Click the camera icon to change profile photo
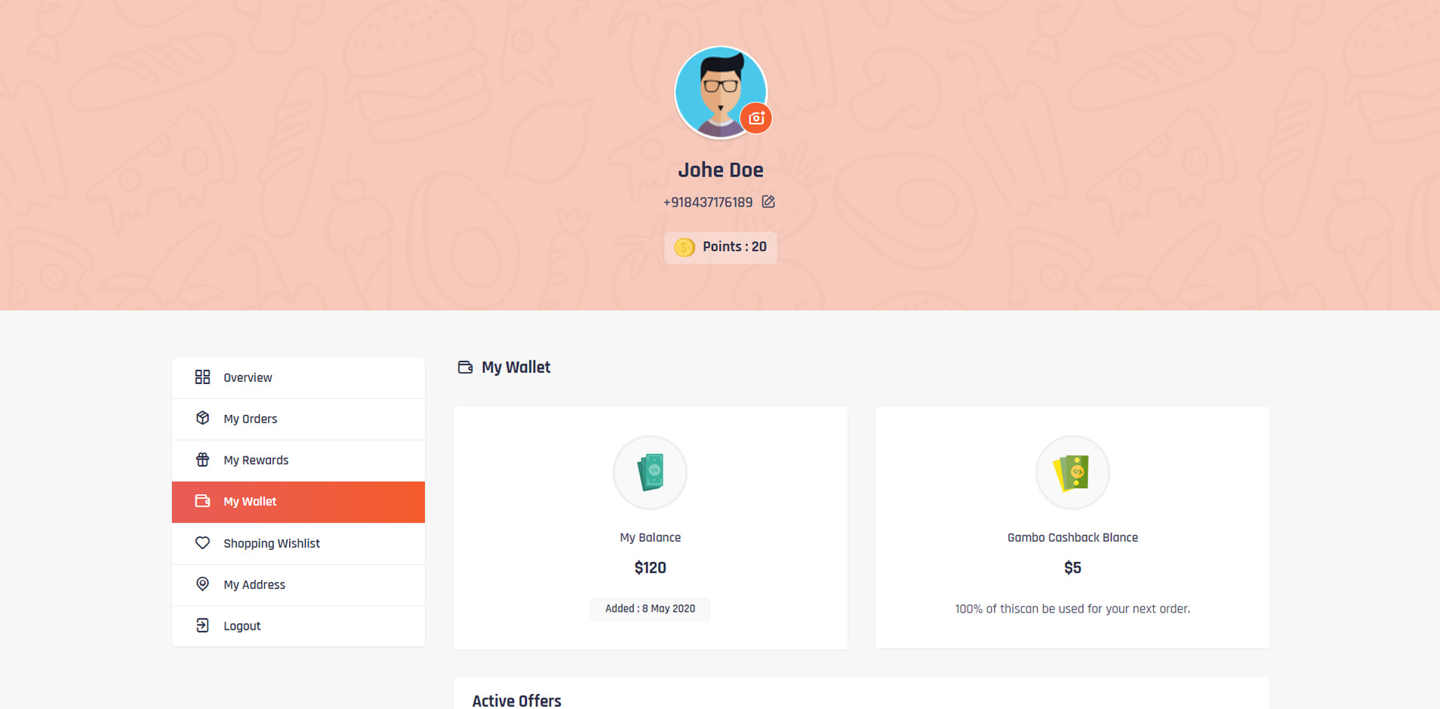Viewport: 1440px width, 709px height. pyautogui.click(x=756, y=118)
